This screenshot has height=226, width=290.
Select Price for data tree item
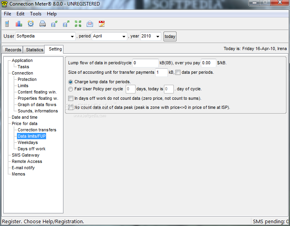[x=24, y=123]
